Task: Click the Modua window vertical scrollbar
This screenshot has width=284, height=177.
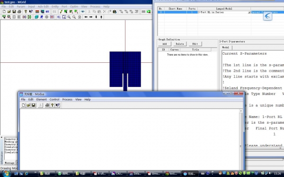Action: coord(241,139)
